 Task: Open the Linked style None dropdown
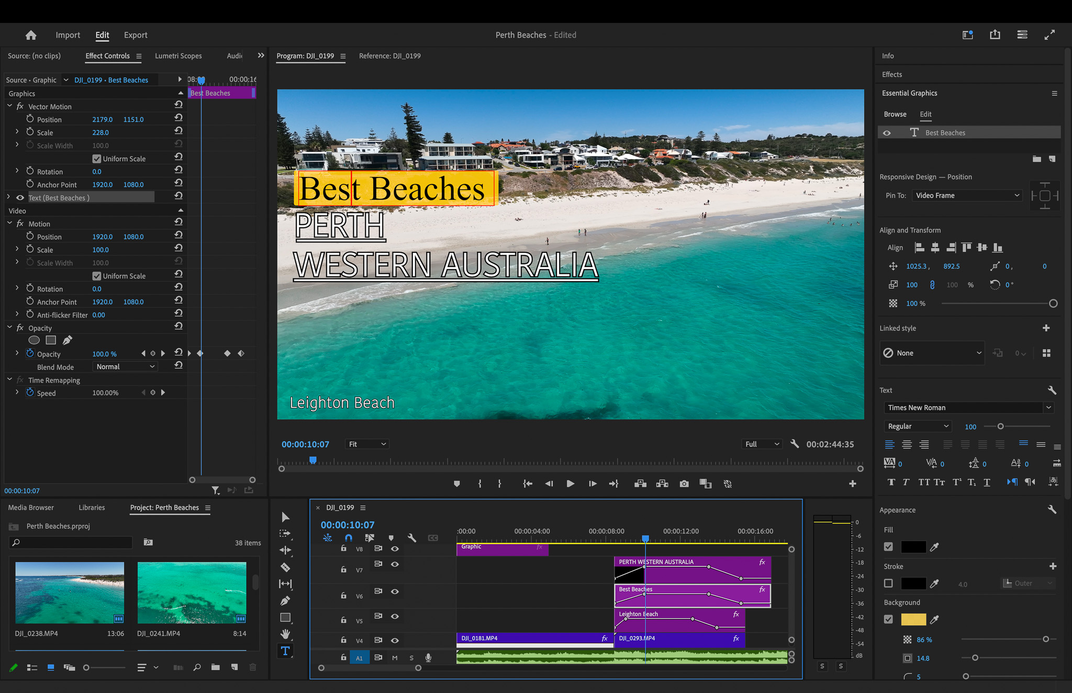932,353
